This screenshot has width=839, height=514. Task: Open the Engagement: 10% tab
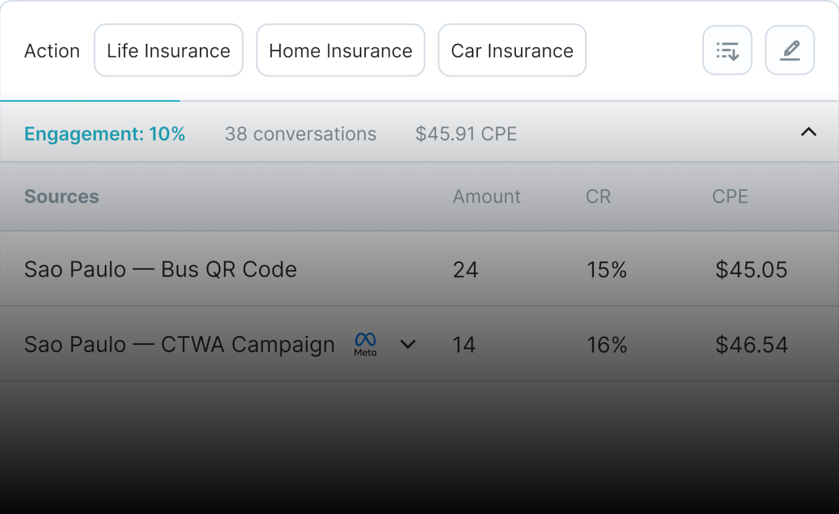[x=105, y=134]
